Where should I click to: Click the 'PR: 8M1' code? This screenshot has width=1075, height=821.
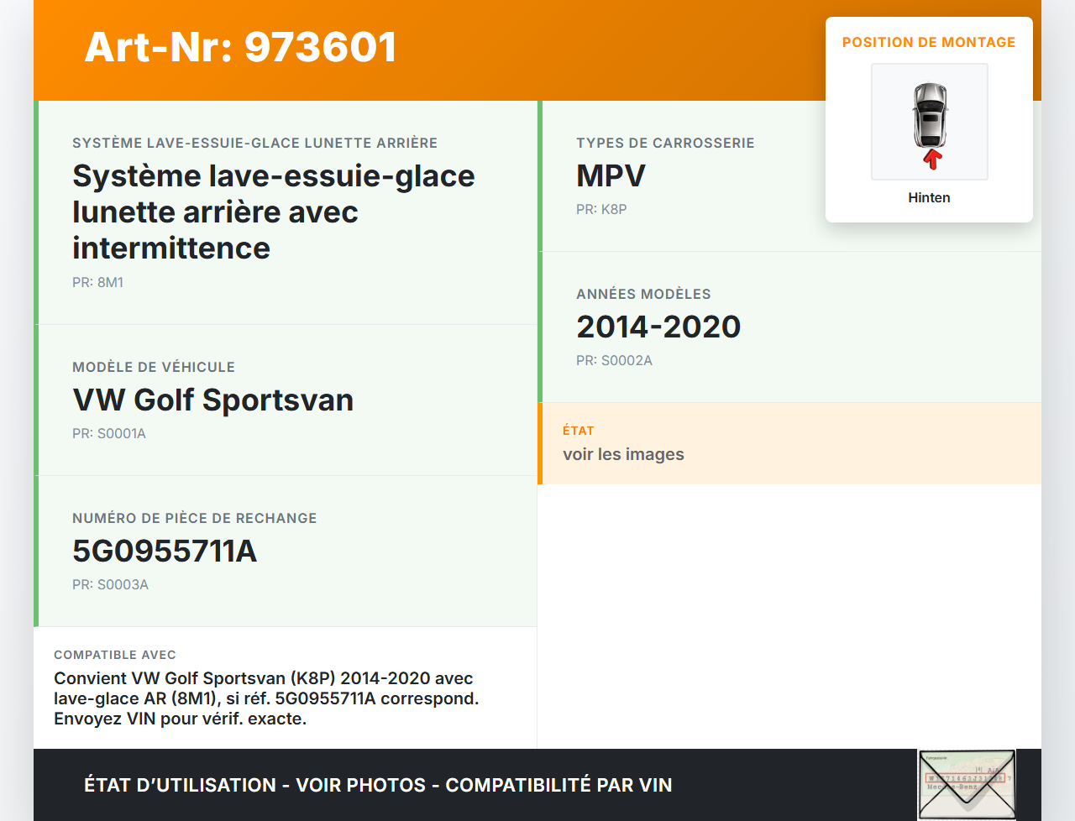point(97,282)
